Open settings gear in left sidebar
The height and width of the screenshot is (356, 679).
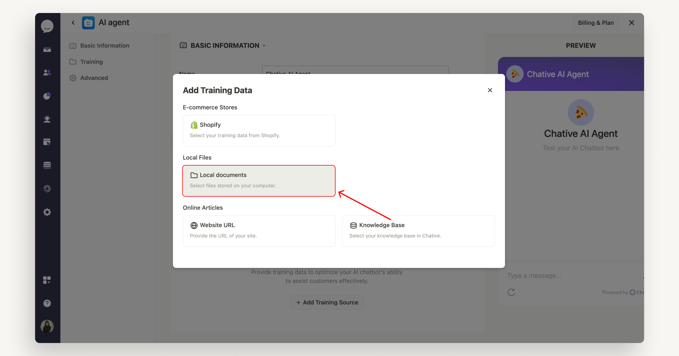(x=47, y=212)
